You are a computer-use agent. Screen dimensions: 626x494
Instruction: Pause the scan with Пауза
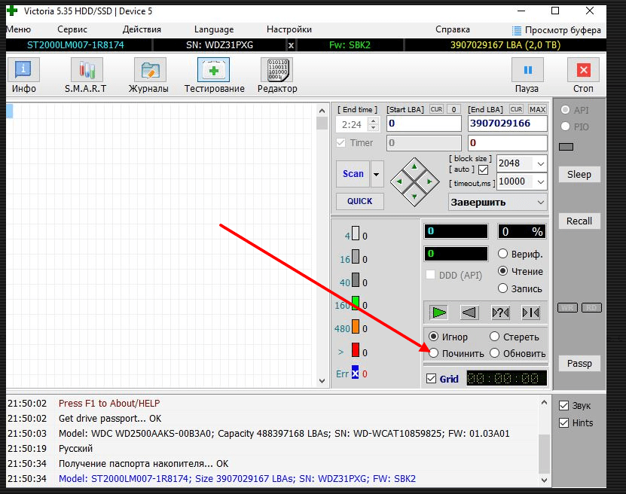[x=527, y=70]
